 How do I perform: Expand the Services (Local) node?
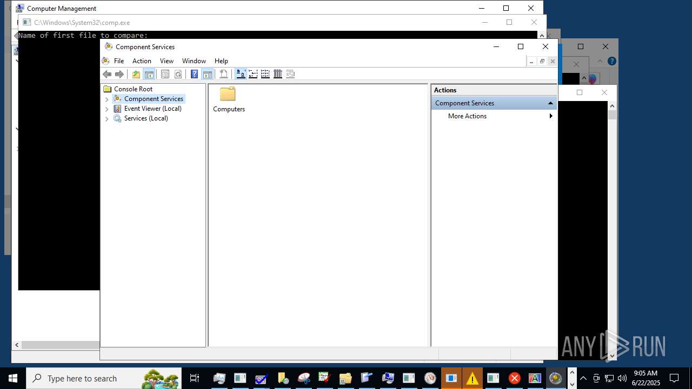[x=107, y=119]
